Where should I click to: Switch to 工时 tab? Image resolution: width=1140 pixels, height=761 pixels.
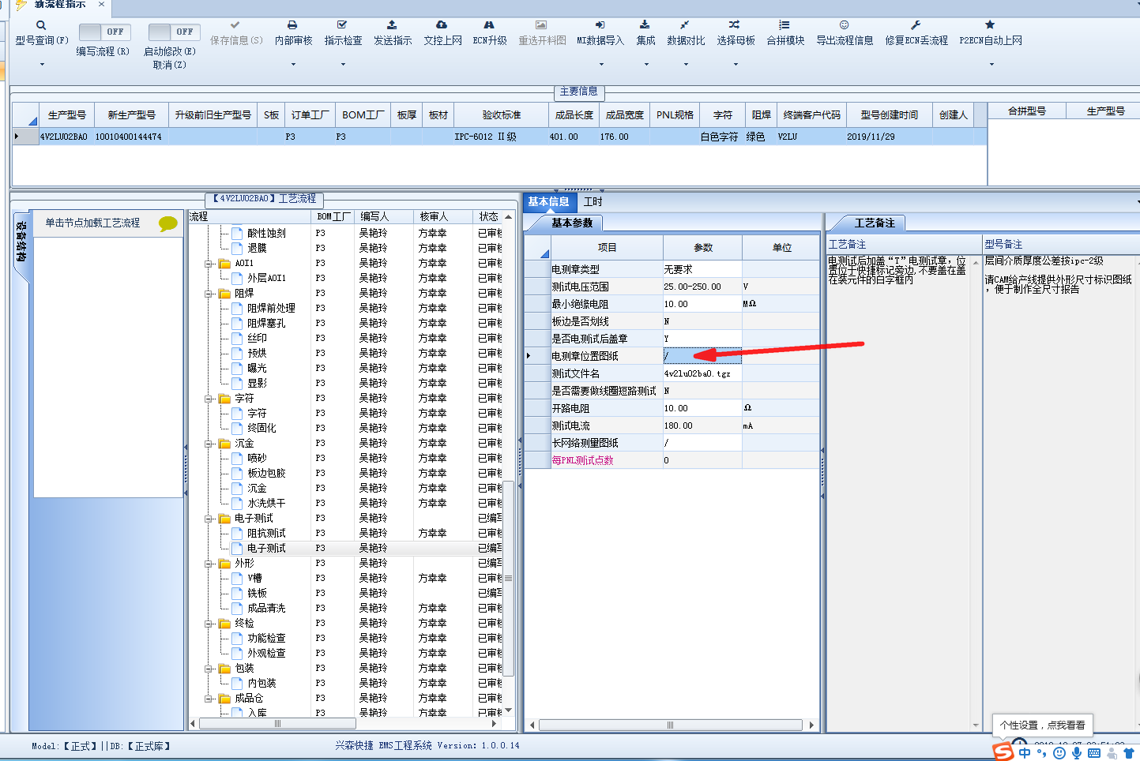pyautogui.click(x=593, y=202)
